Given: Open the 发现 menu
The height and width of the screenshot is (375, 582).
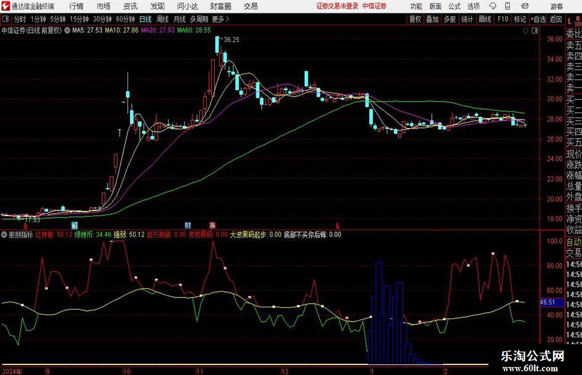Looking at the screenshot, I should (158, 6).
